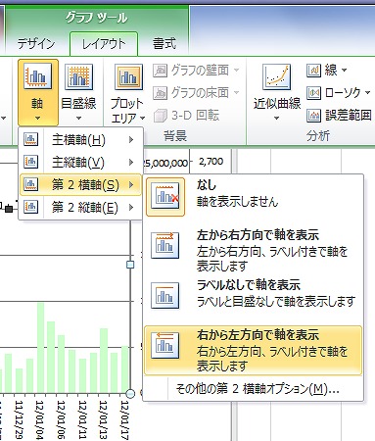Image resolution: width=375 pixels, height=441 pixels.
Task: Open the 目盛線 gridlines button
Action: click(78, 92)
